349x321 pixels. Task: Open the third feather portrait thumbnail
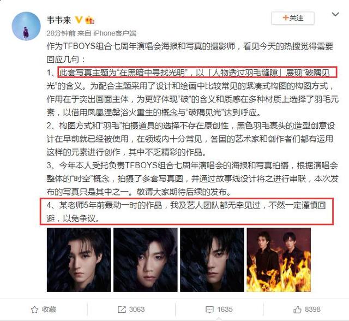click(212, 260)
